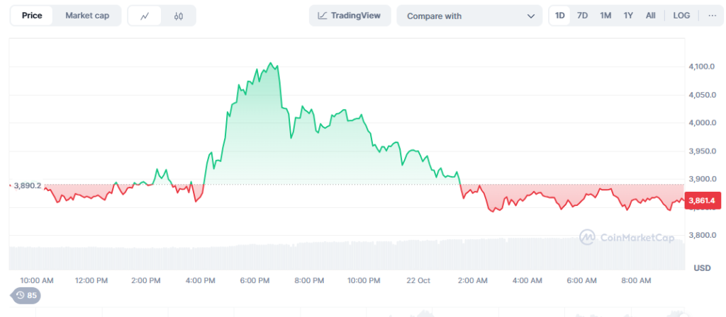Set chart range to 1M

[x=605, y=16]
